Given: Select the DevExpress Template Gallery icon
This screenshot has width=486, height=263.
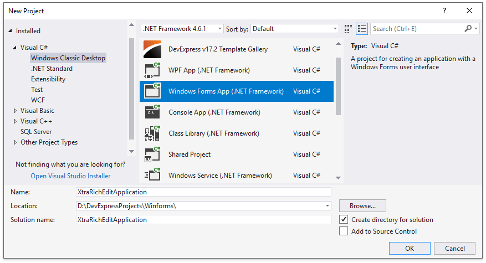Looking at the screenshot, I should pyautogui.click(x=152, y=49).
